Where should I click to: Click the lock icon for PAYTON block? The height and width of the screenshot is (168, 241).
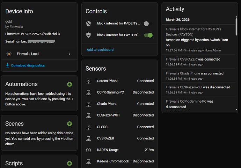(x=88, y=35)
